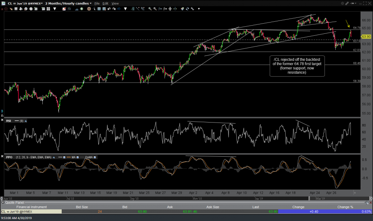This screenshot has width=373, height=221.
Task: Toggle the PPO OsMA histogram checkbox
Action: [95, 157]
